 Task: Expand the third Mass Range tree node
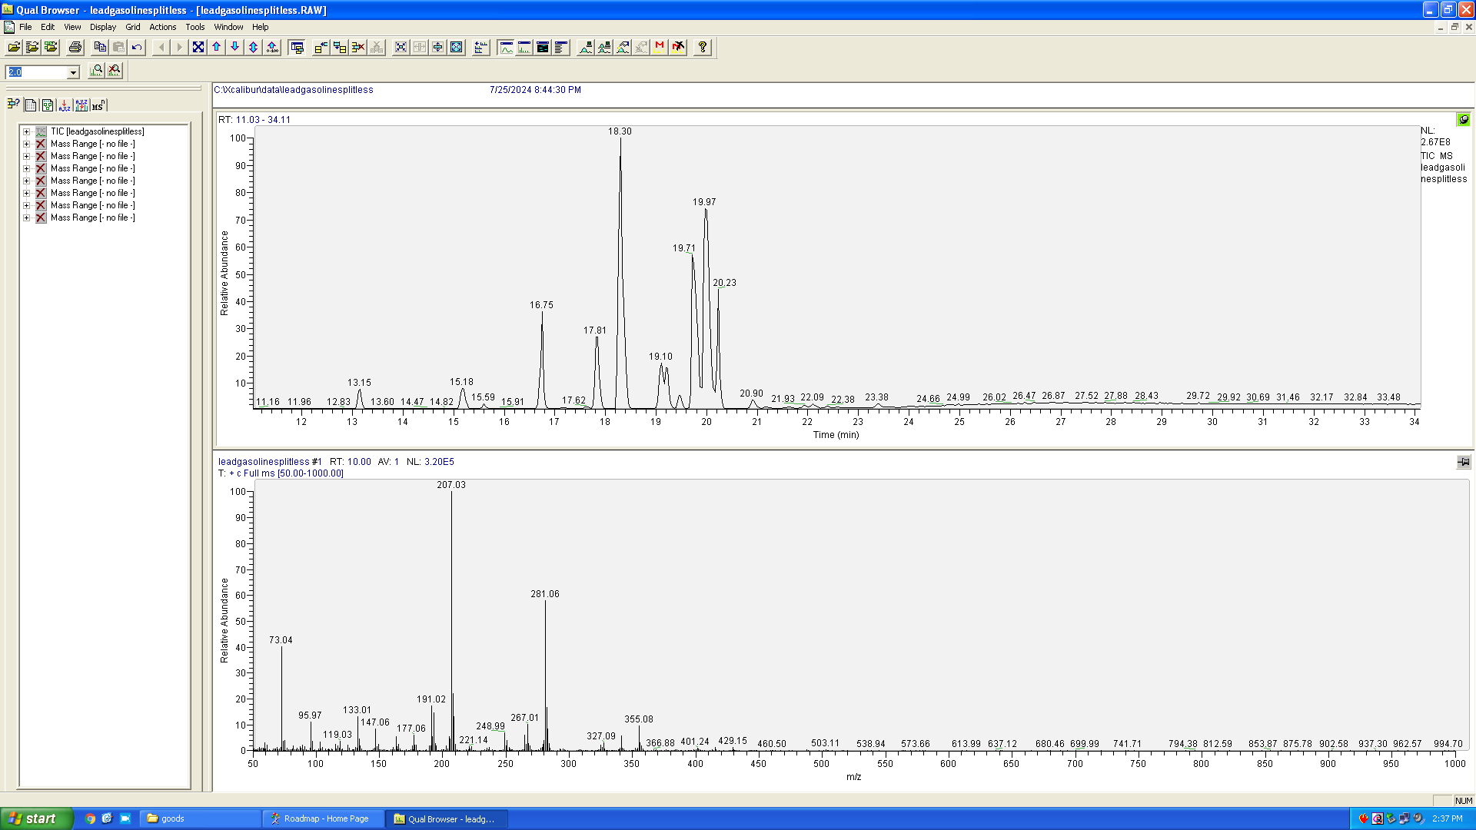coord(26,168)
